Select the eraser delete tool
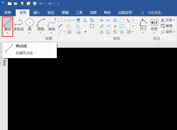Screen dimensions: 177x130 (129, 20)
